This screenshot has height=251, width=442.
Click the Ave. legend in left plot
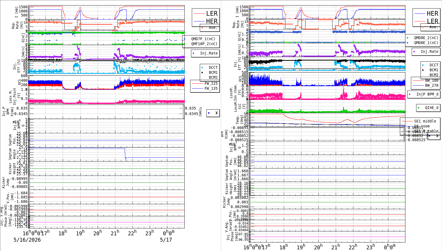point(213,28)
